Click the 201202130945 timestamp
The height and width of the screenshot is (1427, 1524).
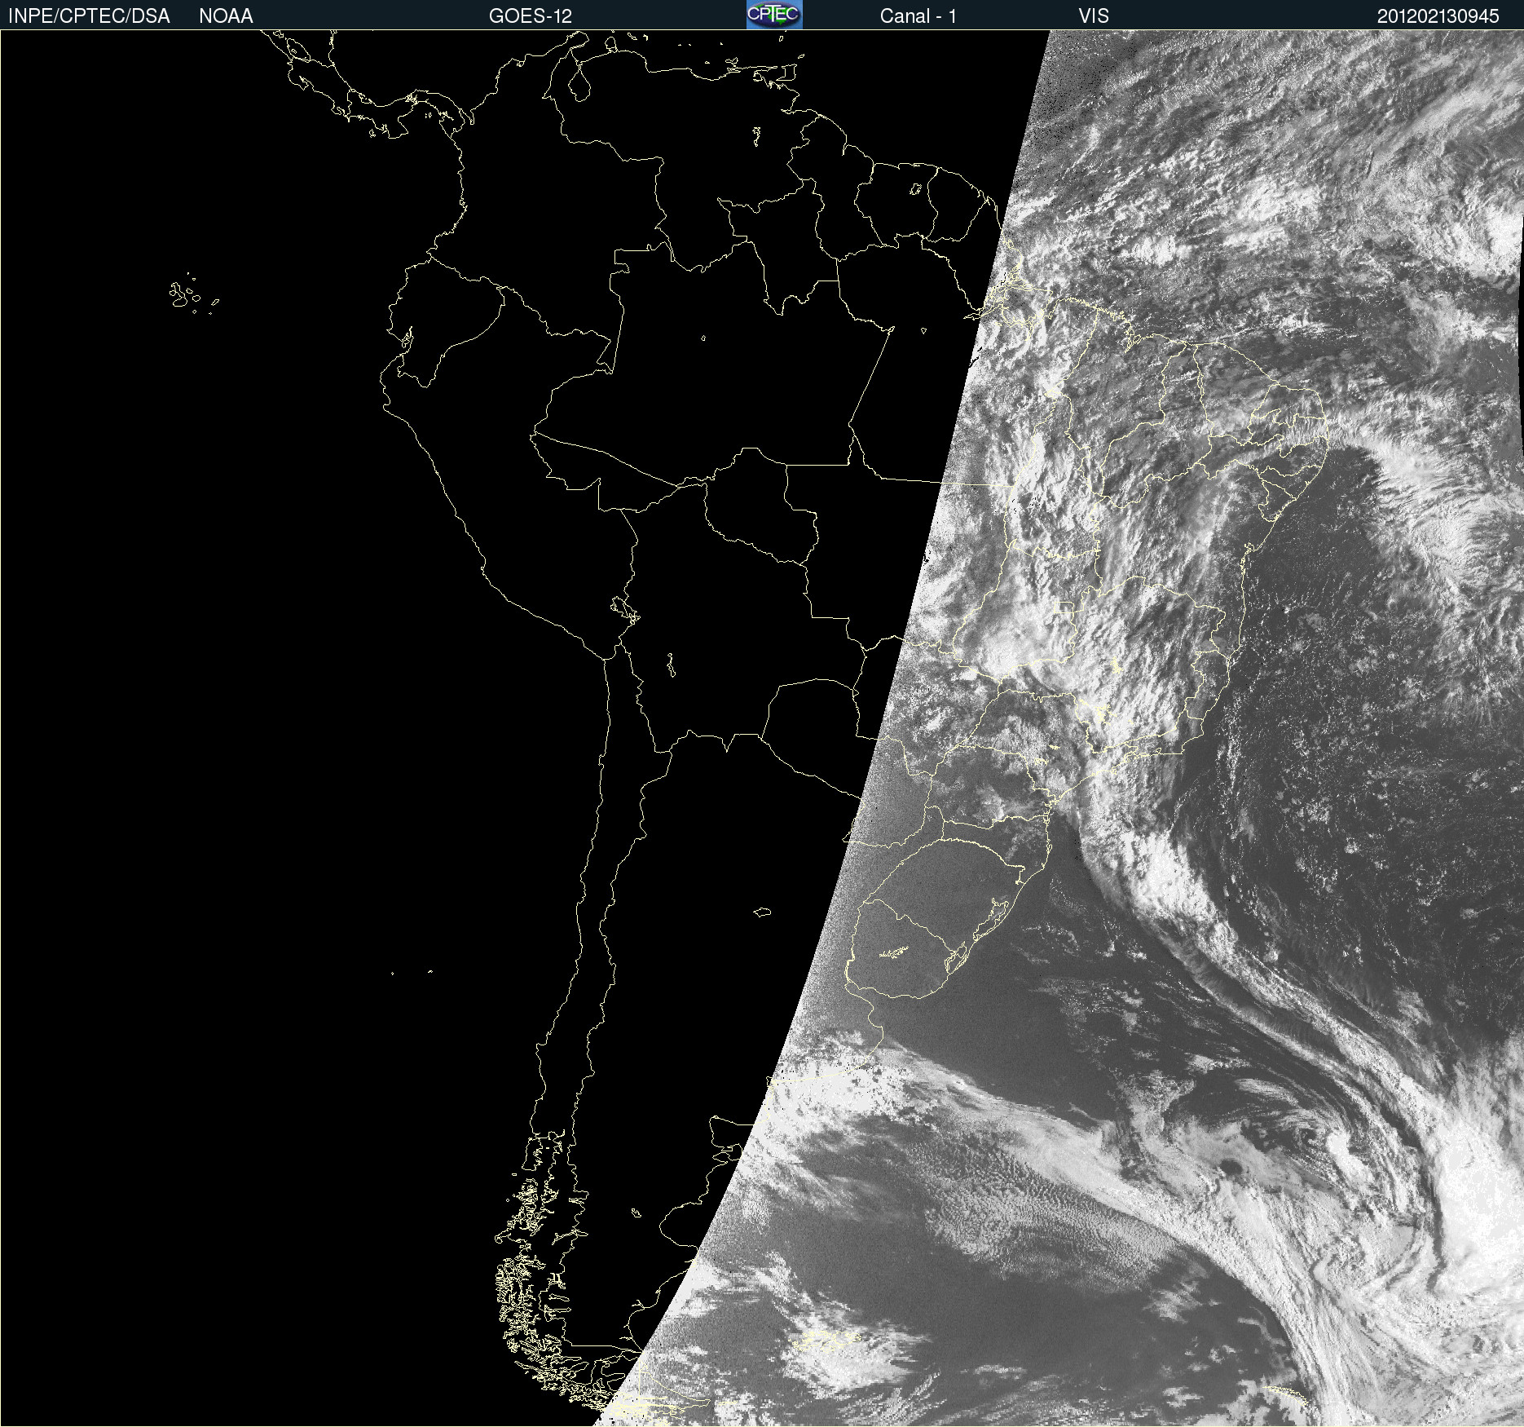1438,15
